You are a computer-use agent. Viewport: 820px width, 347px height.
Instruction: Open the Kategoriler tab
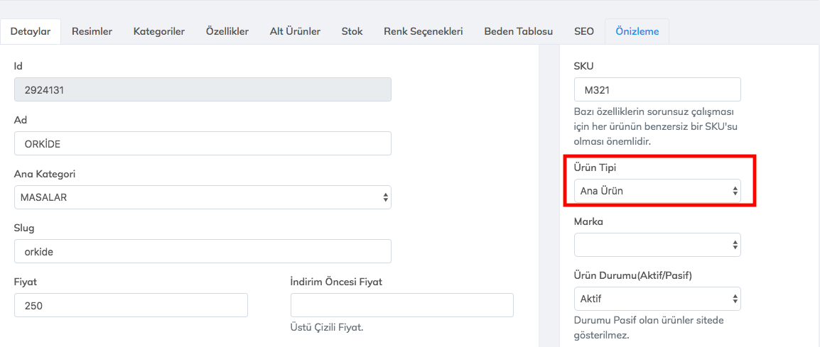159,31
